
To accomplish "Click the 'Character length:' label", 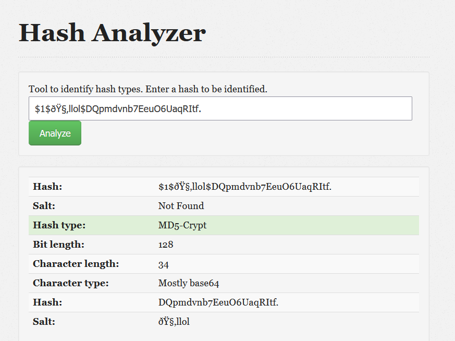I will click(x=76, y=264).
